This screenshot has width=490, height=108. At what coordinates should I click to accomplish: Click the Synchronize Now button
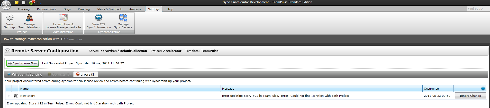tap(23, 63)
